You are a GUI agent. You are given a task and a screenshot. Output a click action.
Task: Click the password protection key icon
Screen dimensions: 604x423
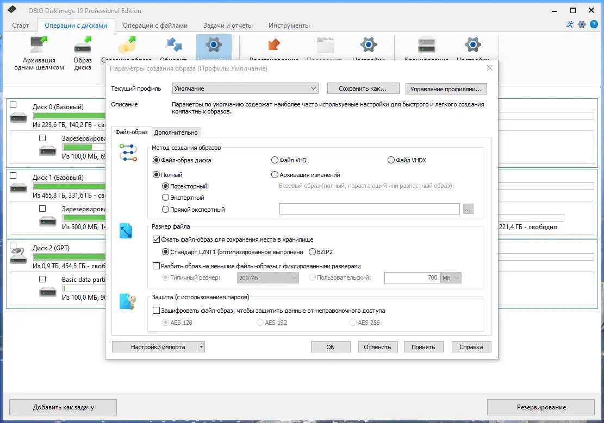coord(128,301)
